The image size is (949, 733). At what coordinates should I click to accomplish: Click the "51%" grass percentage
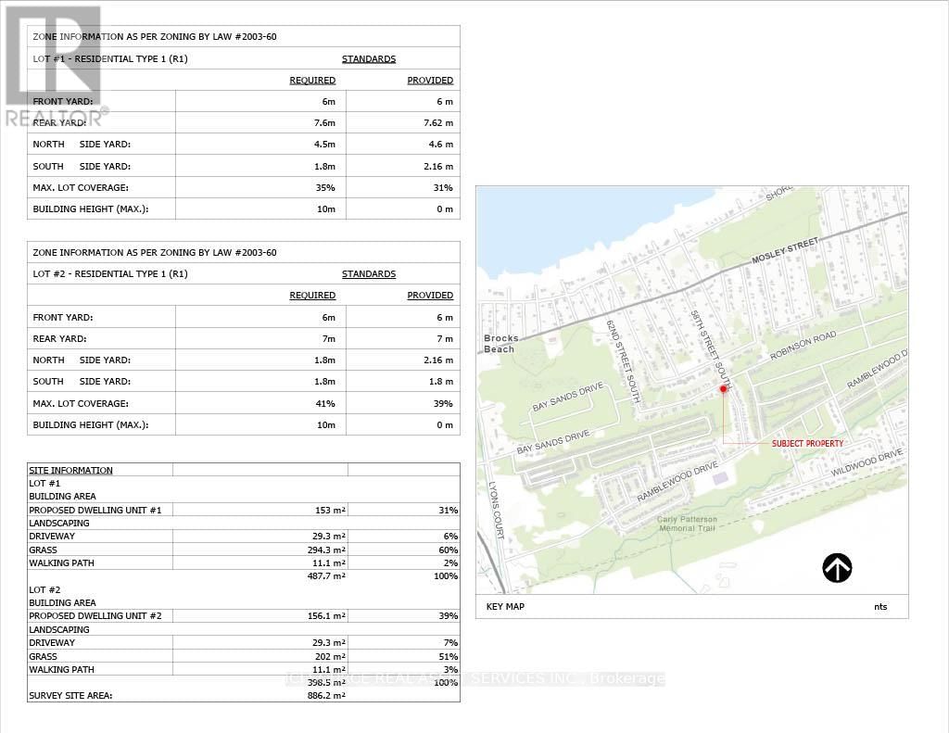click(x=448, y=657)
